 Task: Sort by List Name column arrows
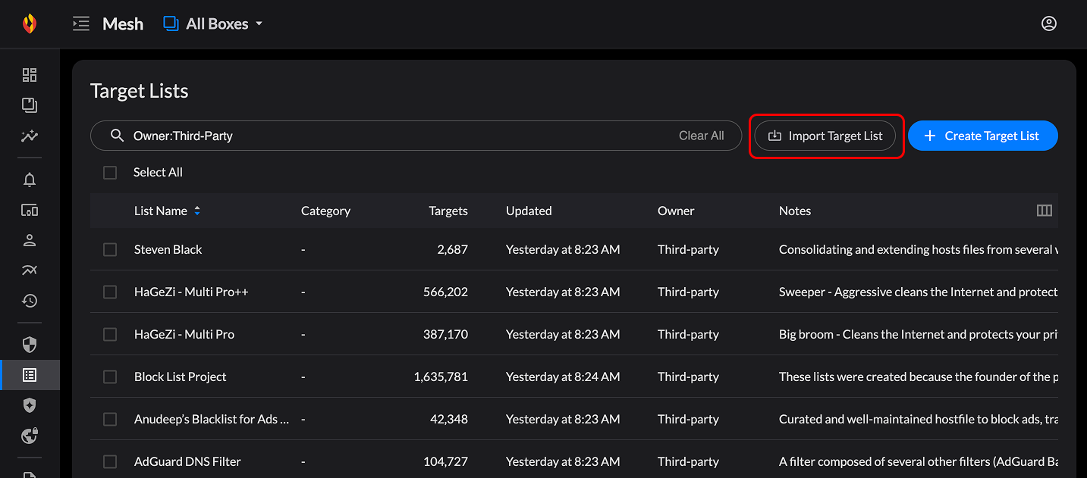(197, 211)
